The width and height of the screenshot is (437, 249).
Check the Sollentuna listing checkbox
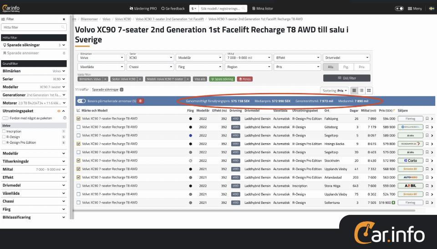[79, 202]
